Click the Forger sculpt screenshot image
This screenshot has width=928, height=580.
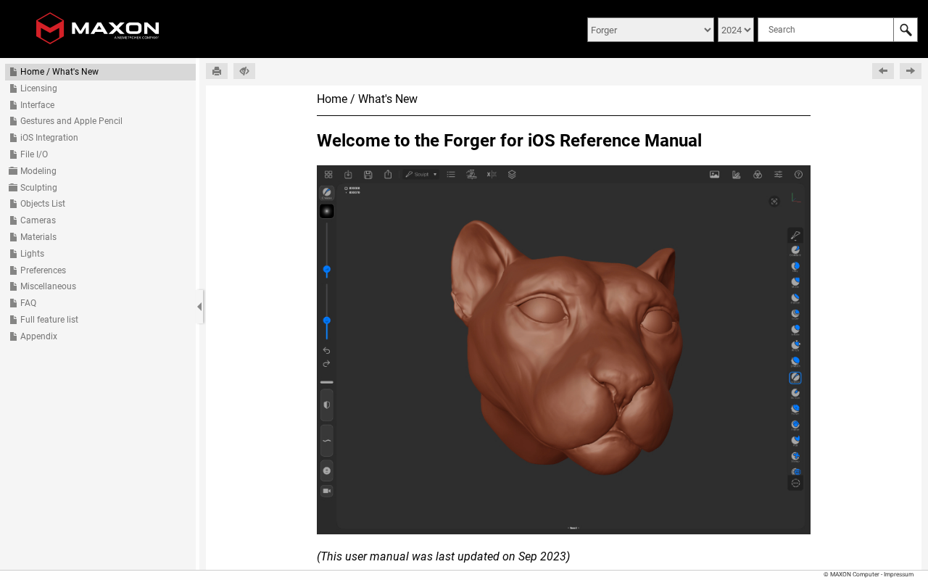click(563, 349)
